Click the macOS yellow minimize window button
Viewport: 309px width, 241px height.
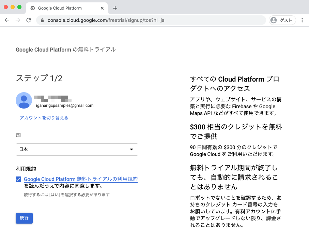tap(13, 7)
